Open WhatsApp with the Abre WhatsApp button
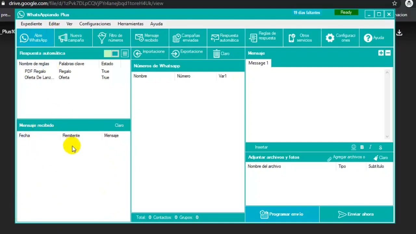 (x=35, y=38)
